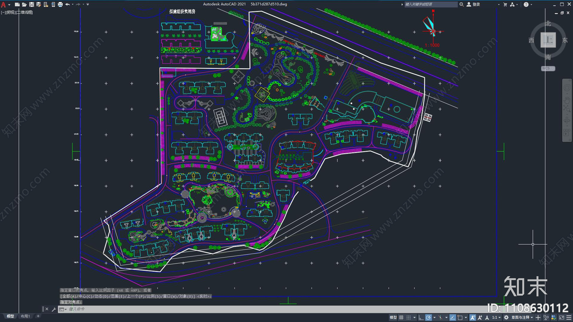573x322 pixels.
Task: Toggle ortho mode status icon
Action: [x=421, y=317]
